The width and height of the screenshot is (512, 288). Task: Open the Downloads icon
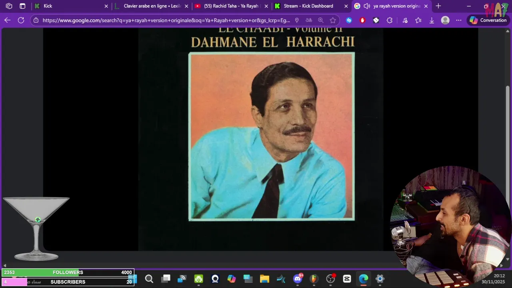click(432, 20)
